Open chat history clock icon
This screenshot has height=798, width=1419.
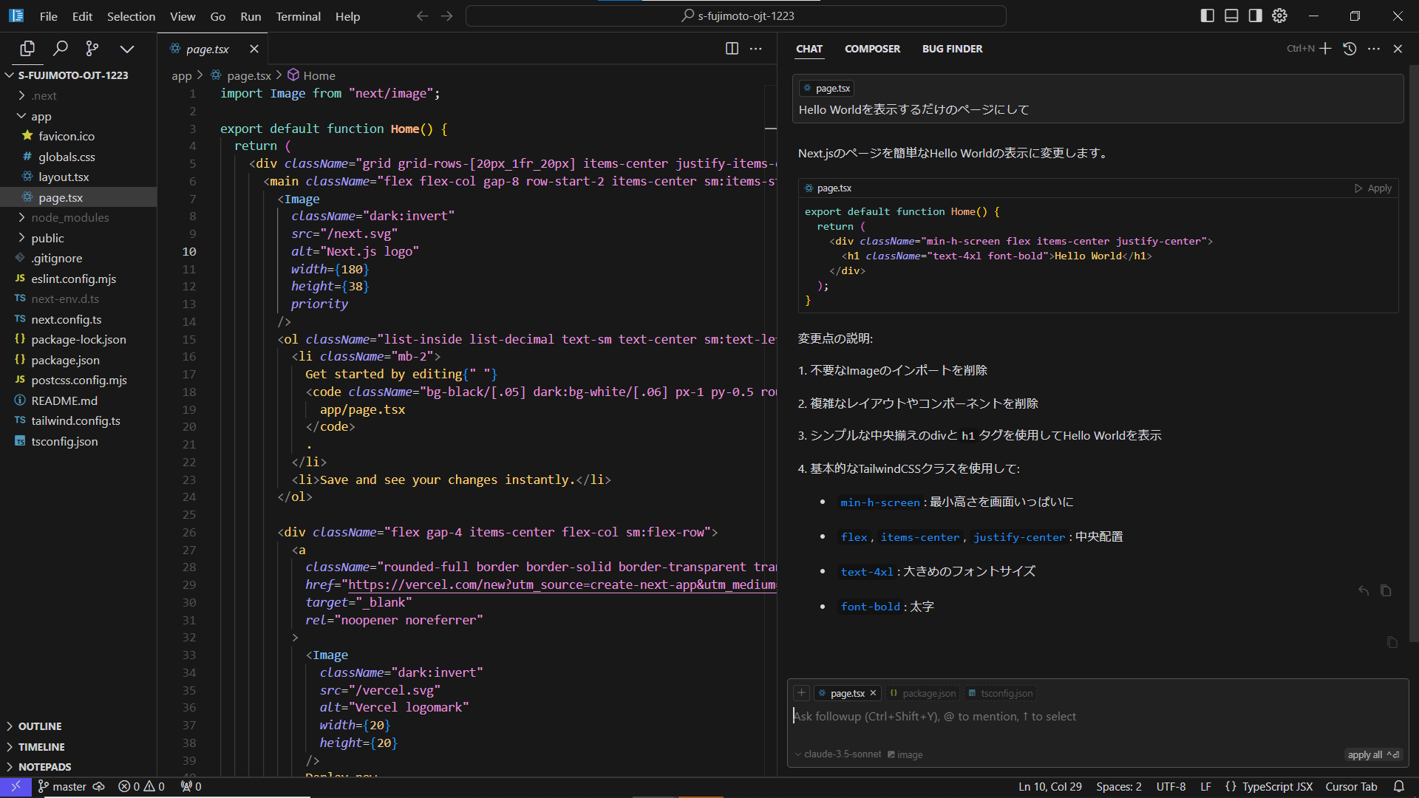point(1350,49)
